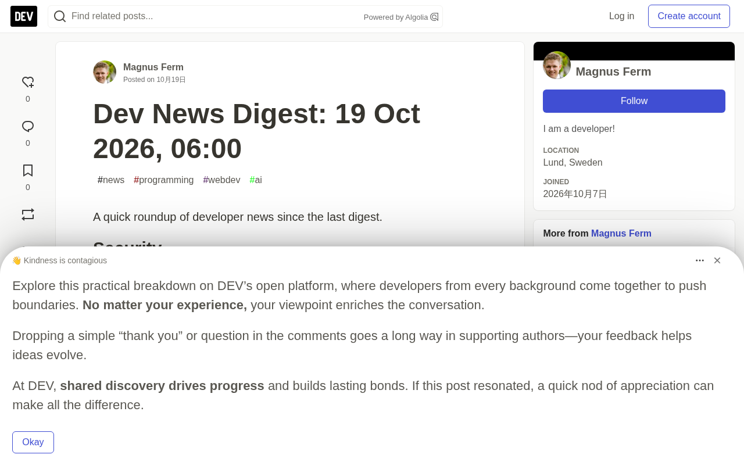The image size is (744, 465).
Task: Click the Posted on 10月19日 date
Action: [x=155, y=80]
